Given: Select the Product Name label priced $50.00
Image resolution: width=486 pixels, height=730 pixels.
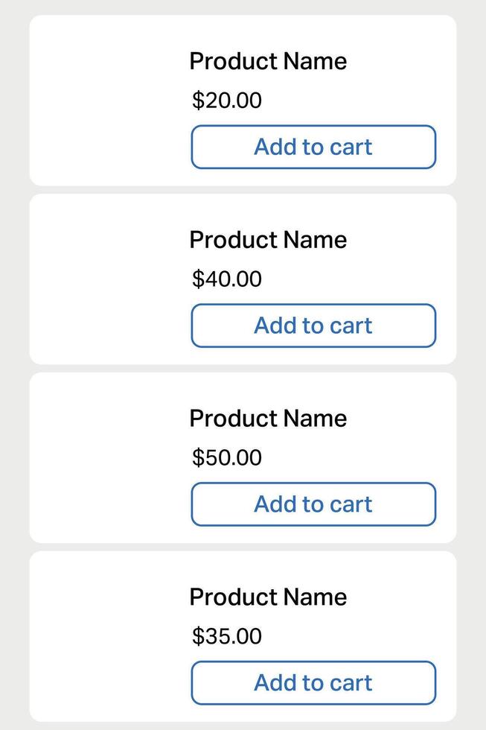Looking at the screenshot, I should click(x=269, y=419).
